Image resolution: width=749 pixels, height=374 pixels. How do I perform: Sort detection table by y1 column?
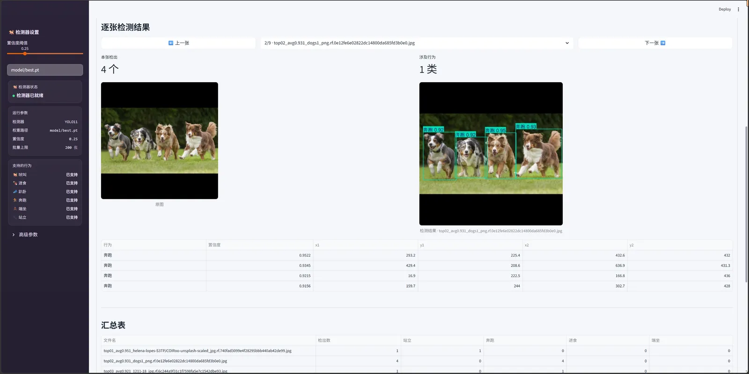[x=470, y=245]
